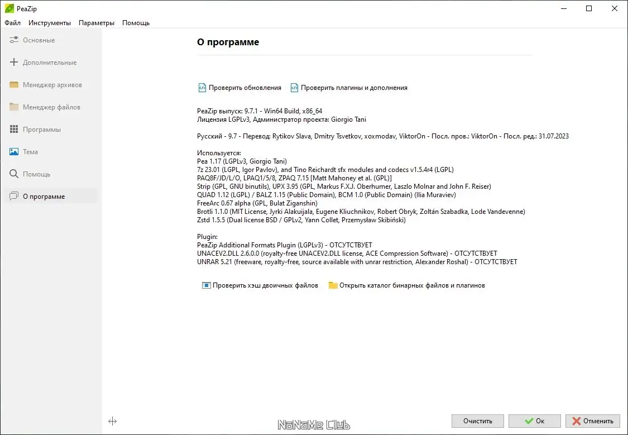Click the Проверить обновления icon
Viewport: 628px width, 435px height.
202,88
